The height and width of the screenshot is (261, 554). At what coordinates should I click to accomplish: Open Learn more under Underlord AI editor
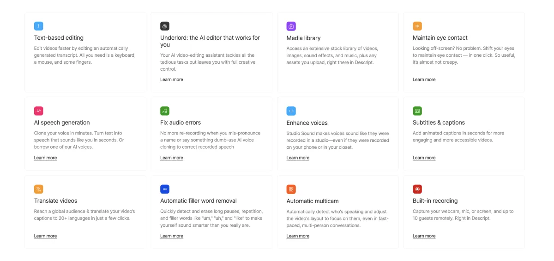172,79
